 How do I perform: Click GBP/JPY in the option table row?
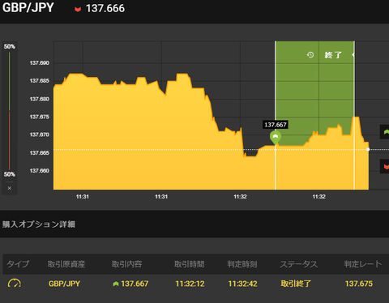click(x=64, y=284)
